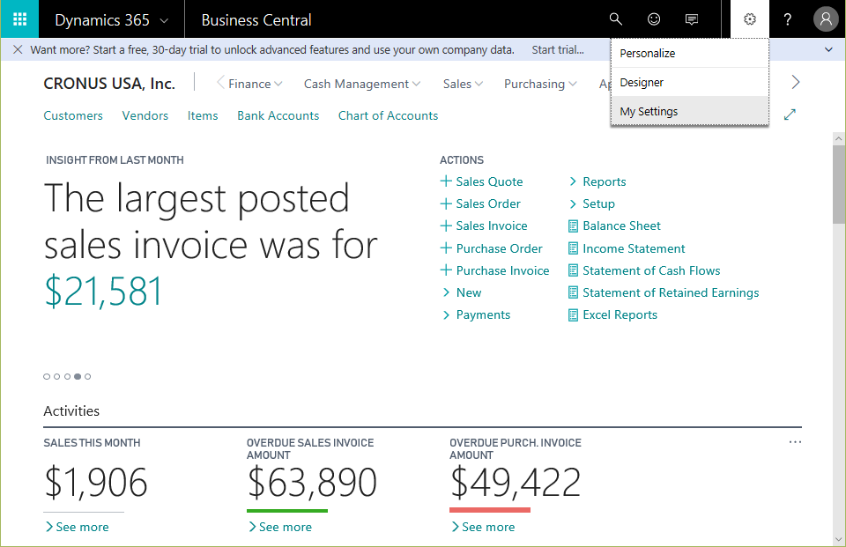Click the plus icon for Sales Quote
The height and width of the screenshot is (547, 846).
click(446, 181)
